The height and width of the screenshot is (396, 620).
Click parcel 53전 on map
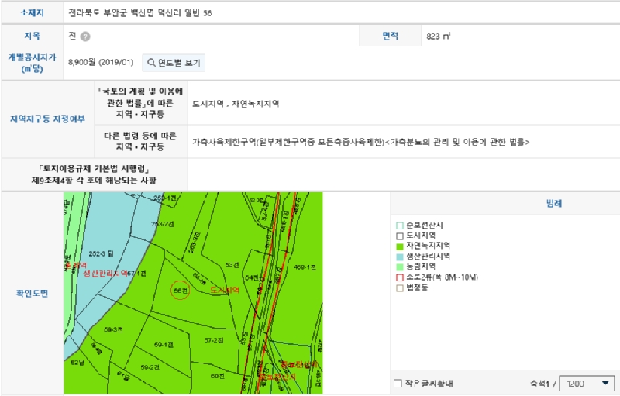[232, 265]
